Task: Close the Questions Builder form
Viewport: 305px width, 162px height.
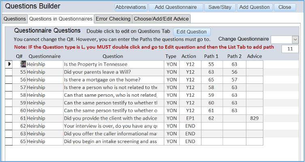Action: (x=285, y=7)
